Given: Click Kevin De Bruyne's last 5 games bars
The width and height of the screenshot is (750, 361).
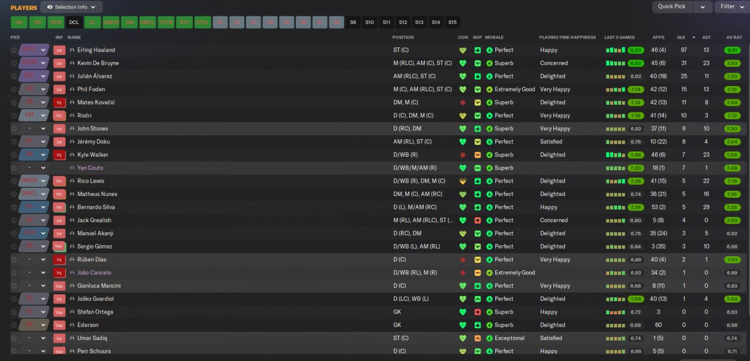Looking at the screenshot, I should point(615,63).
